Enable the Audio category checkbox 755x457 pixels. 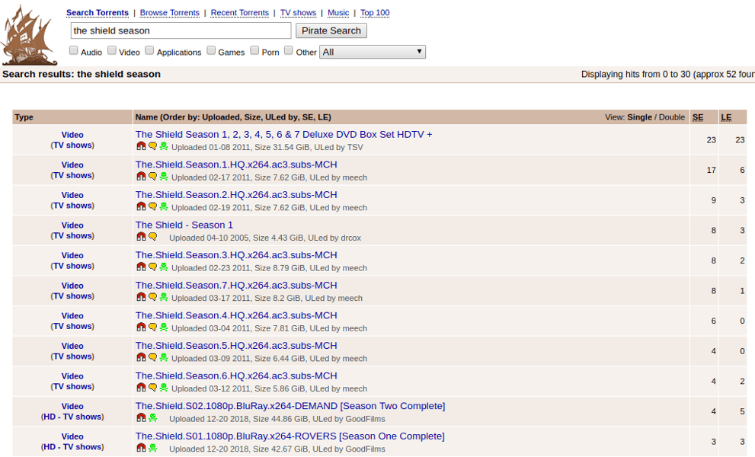click(x=74, y=50)
